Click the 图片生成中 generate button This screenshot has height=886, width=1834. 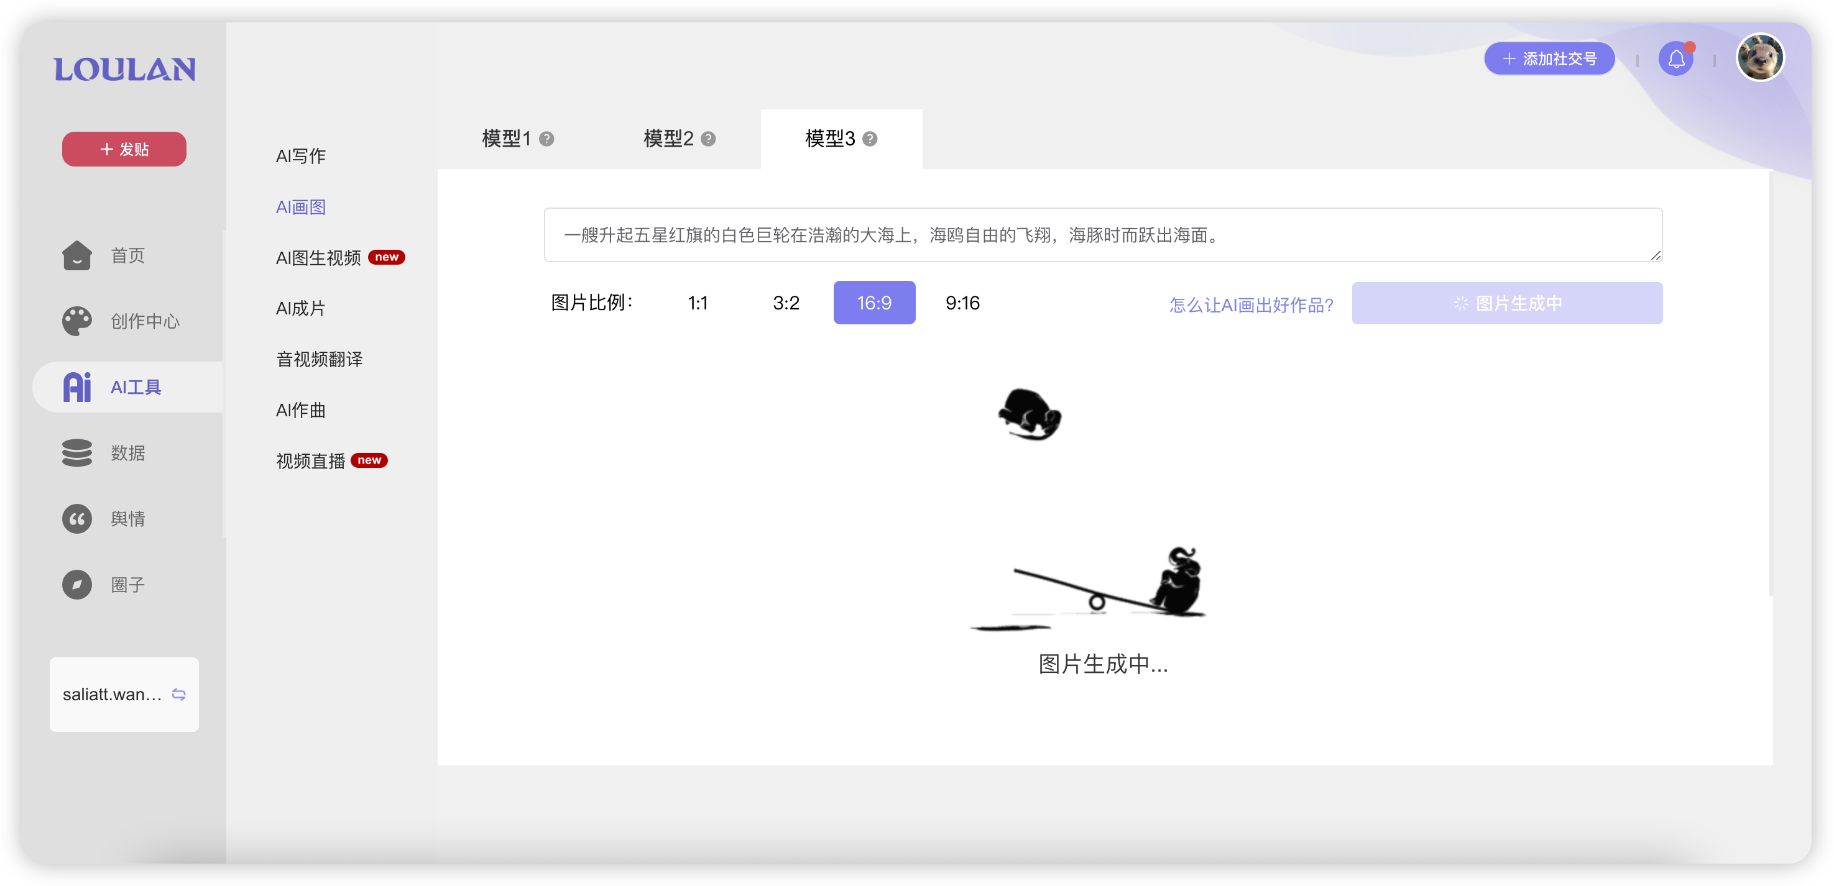pyautogui.click(x=1507, y=303)
